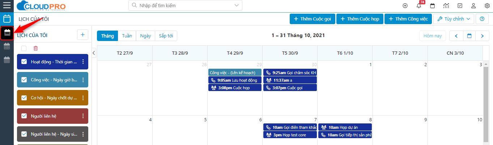
Task: Click the notification bell icon
Action: pos(419,6)
